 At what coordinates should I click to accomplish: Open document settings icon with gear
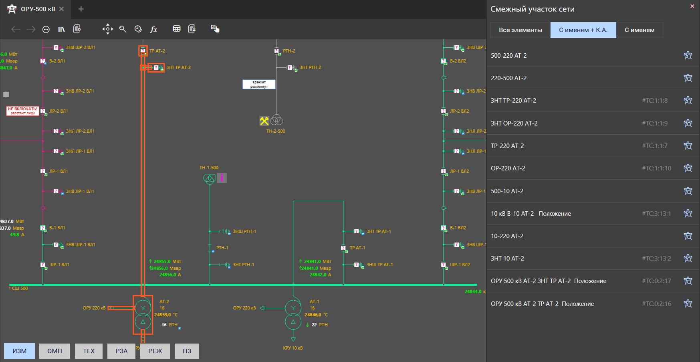click(77, 29)
